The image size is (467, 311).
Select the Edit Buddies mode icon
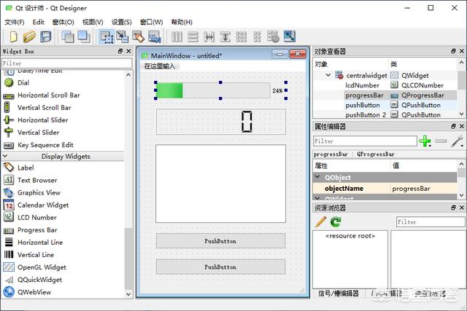(138, 36)
